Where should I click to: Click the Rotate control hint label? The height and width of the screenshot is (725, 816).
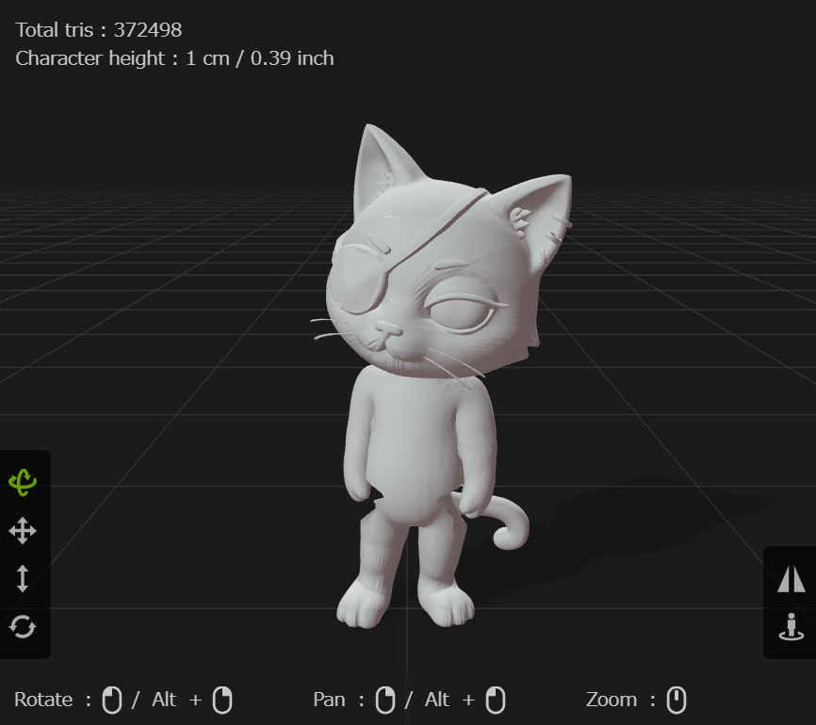click(43, 700)
